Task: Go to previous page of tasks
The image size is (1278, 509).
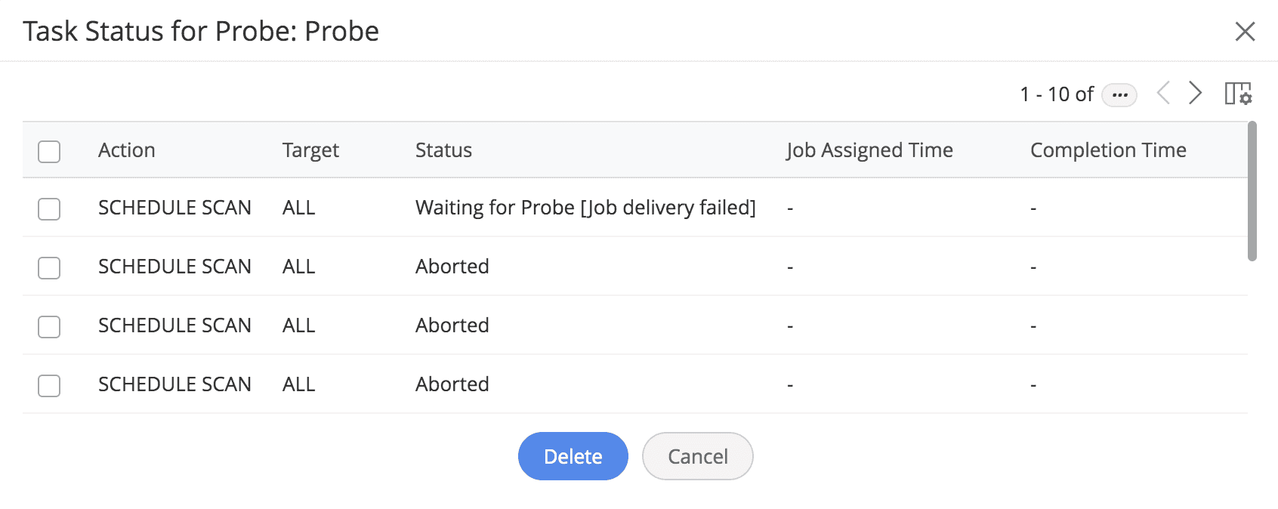Action: tap(1163, 94)
